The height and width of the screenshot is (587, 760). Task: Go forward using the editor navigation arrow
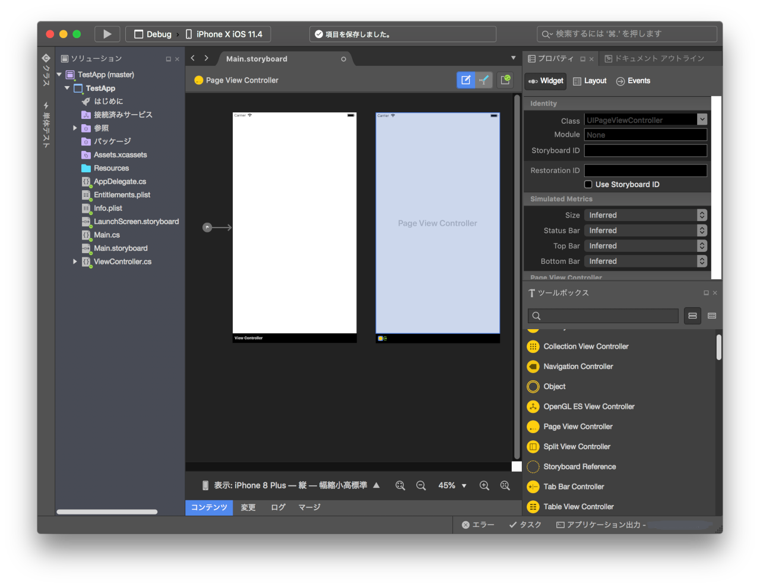[206, 58]
